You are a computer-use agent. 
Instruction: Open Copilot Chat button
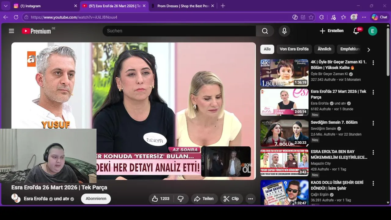point(379,17)
